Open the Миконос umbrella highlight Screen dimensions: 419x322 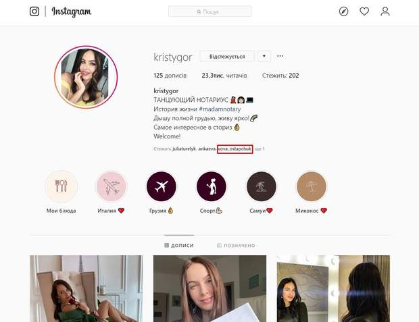pos(312,186)
